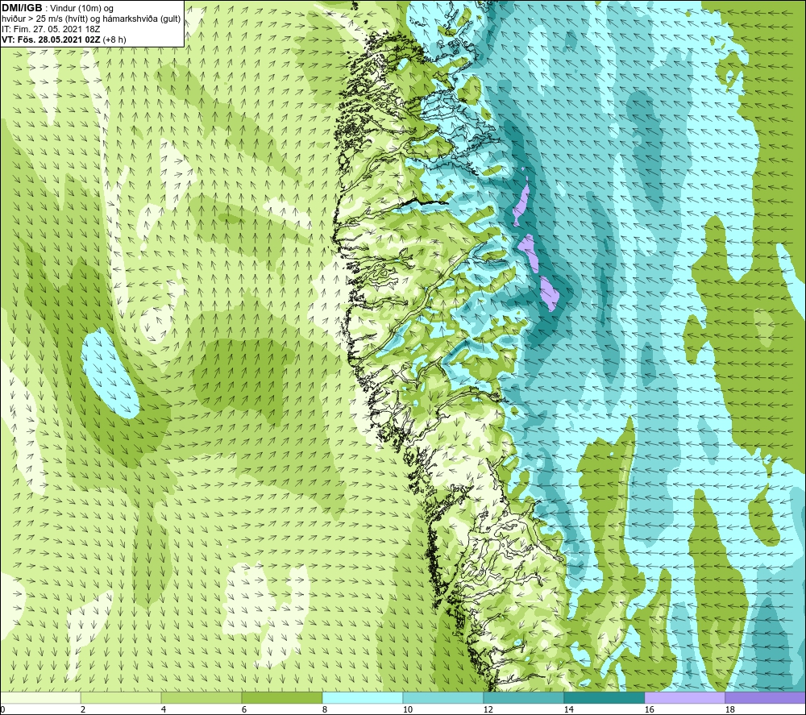Click the 16–18 m/s light purple legend swatch
This screenshot has width=806, height=715.
pyautogui.click(x=684, y=697)
